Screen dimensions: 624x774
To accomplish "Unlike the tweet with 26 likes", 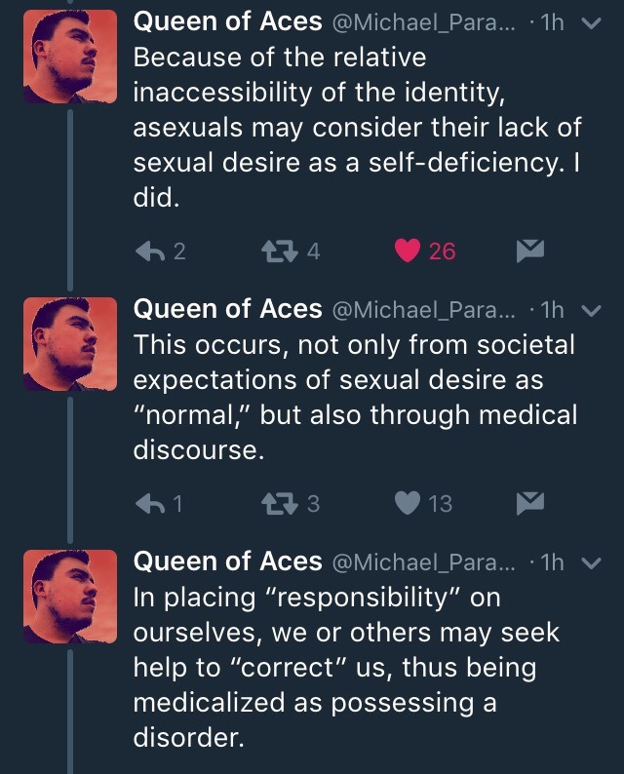I will pyautogui.click(x=409, y=251).
